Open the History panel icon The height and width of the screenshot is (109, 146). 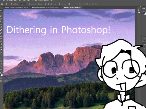click(x=139, y=10)
